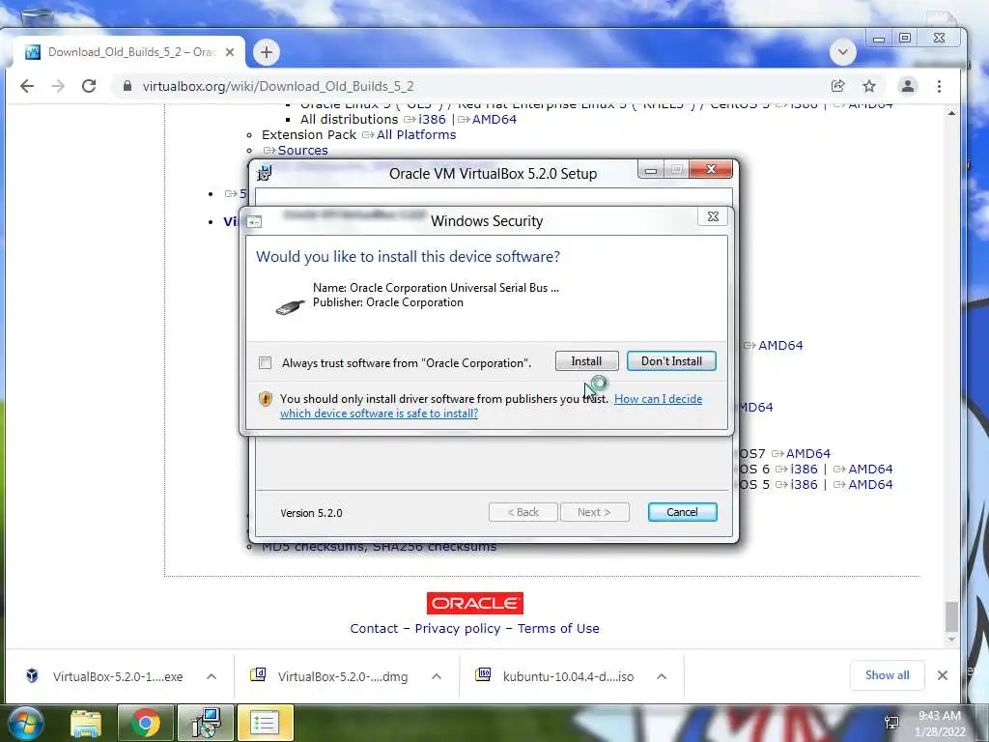This screenshot has width=989, height=742.
Task: Close the Download_Old_Builds_5_2 tab
Action: (x=230, y=52)
